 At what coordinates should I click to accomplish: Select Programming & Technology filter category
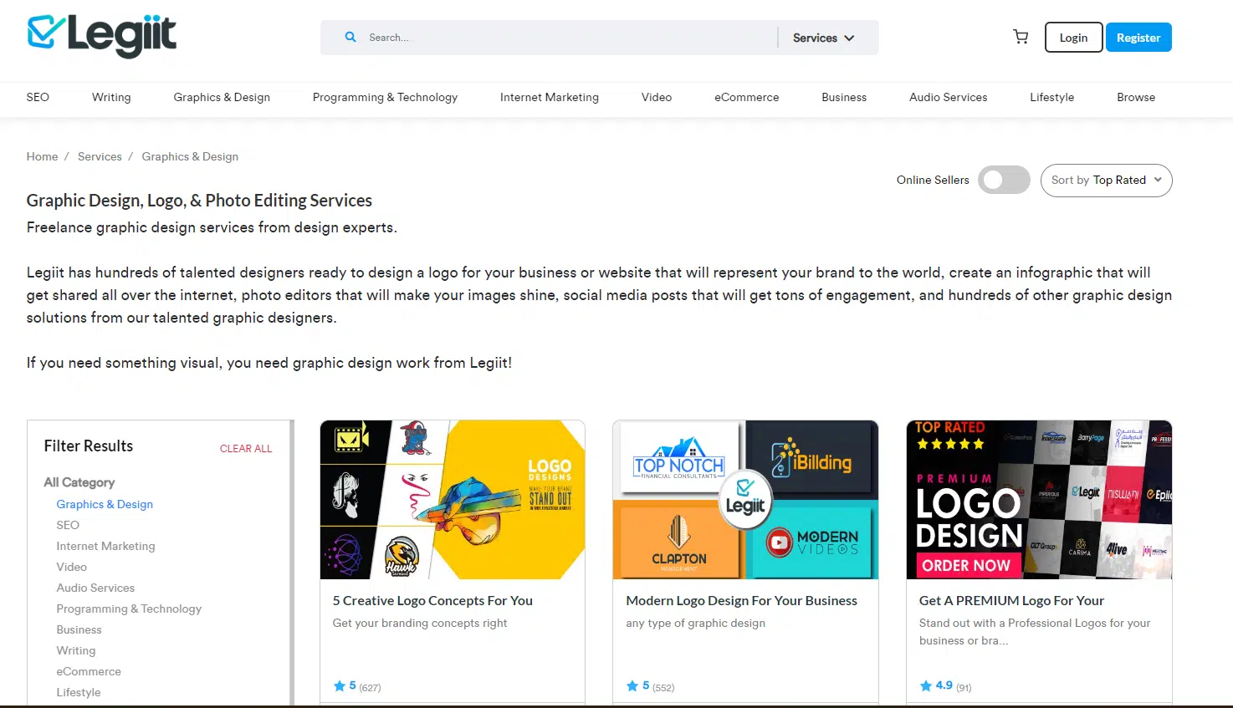129,609
